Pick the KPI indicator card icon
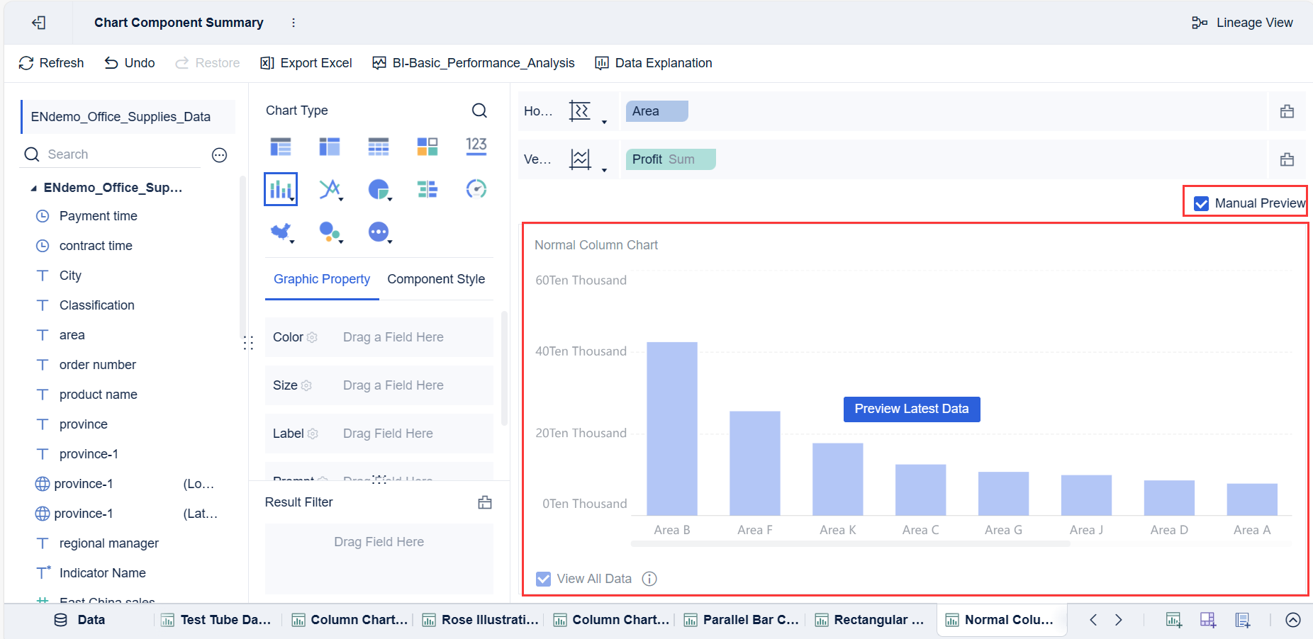Screen dimensions: 1313x639 pos(476,146)
